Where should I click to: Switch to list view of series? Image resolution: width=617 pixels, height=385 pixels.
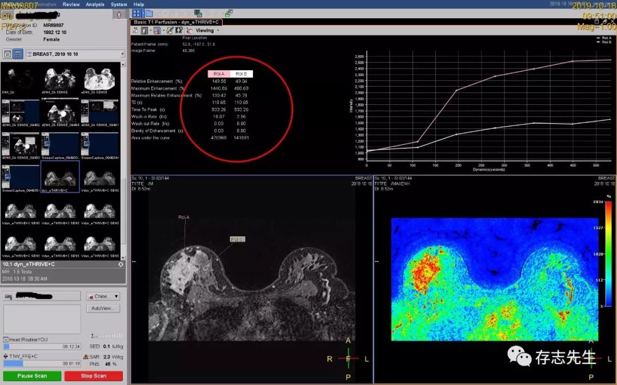7,54
